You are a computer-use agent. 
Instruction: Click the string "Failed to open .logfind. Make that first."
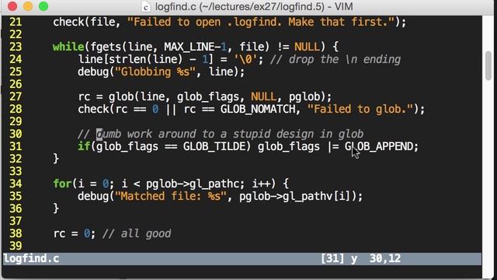point(261,22)
